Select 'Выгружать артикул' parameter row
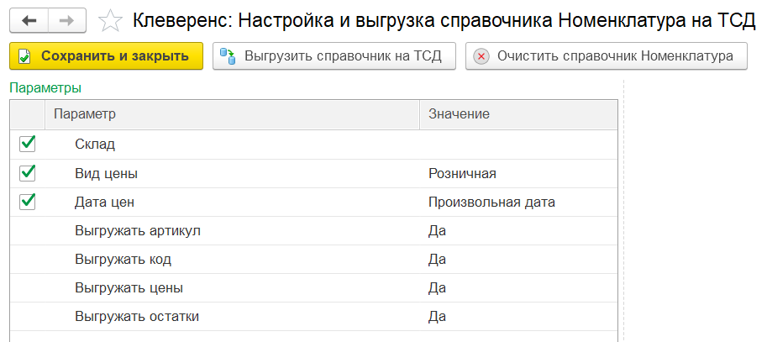 313,231
